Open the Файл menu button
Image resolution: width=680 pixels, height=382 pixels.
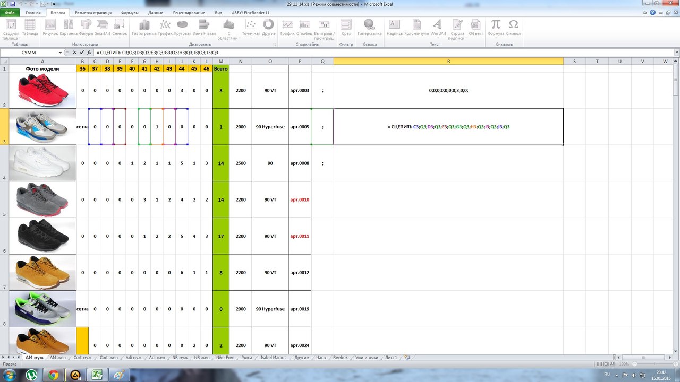pyautogui.click(x=10, y=12)
